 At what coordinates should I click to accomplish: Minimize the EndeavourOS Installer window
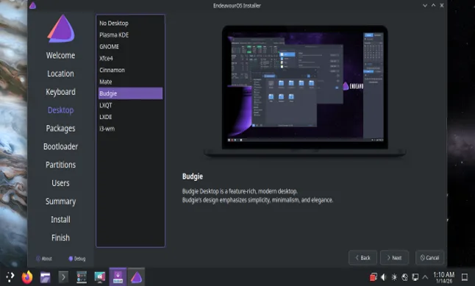[x=425, y=5]
